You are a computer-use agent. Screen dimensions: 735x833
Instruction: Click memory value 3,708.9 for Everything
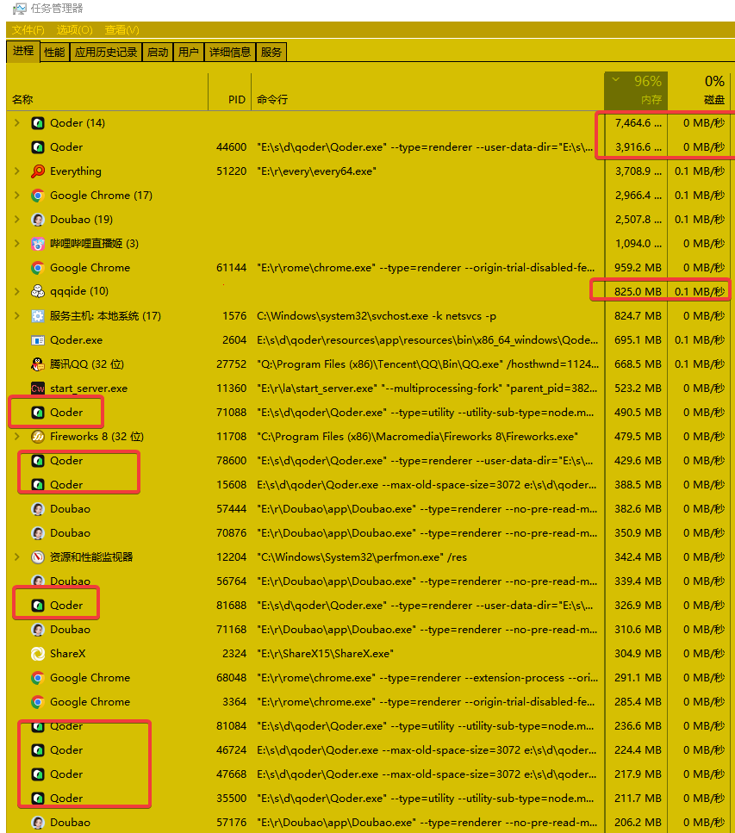(x=638, y=171)
